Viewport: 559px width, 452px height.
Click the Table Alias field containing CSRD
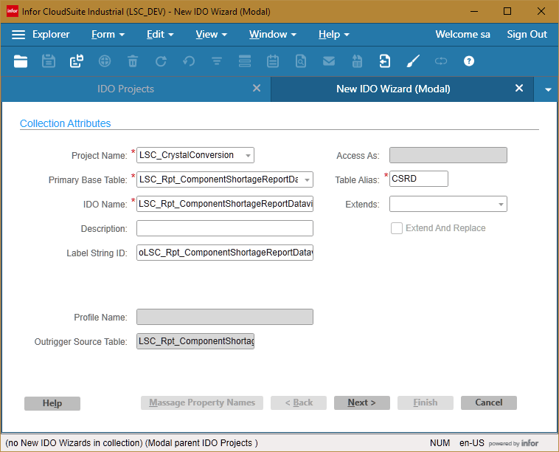click(x=419, y=179)
